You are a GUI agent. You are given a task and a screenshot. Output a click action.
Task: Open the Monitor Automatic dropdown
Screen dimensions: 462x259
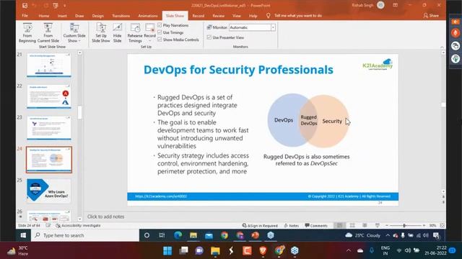(273, 27)
